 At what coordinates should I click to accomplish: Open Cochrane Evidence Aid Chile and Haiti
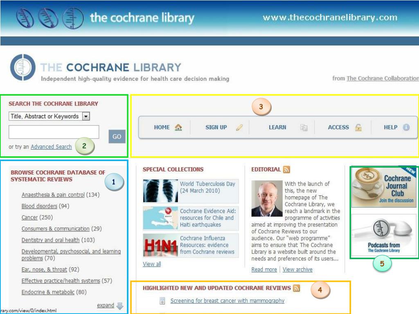208,218
